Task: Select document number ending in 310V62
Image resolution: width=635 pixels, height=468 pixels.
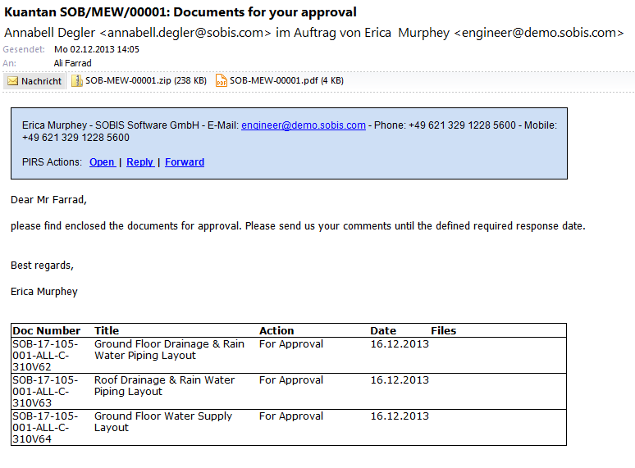Action: 45,356
